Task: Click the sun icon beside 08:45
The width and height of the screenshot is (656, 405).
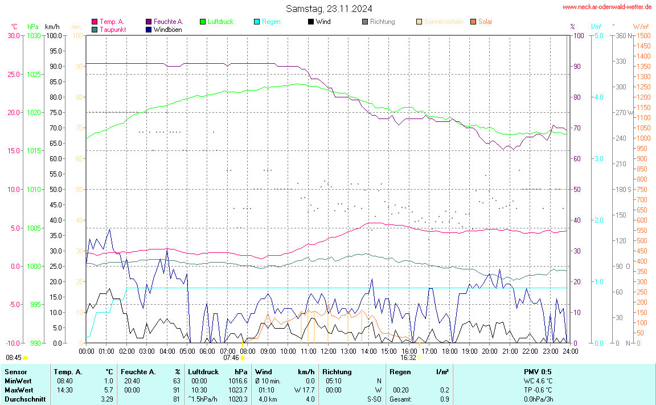Action: (26, 358)
